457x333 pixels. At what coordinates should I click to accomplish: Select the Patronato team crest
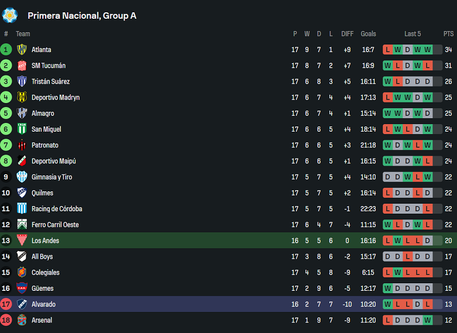pos(22,145)
